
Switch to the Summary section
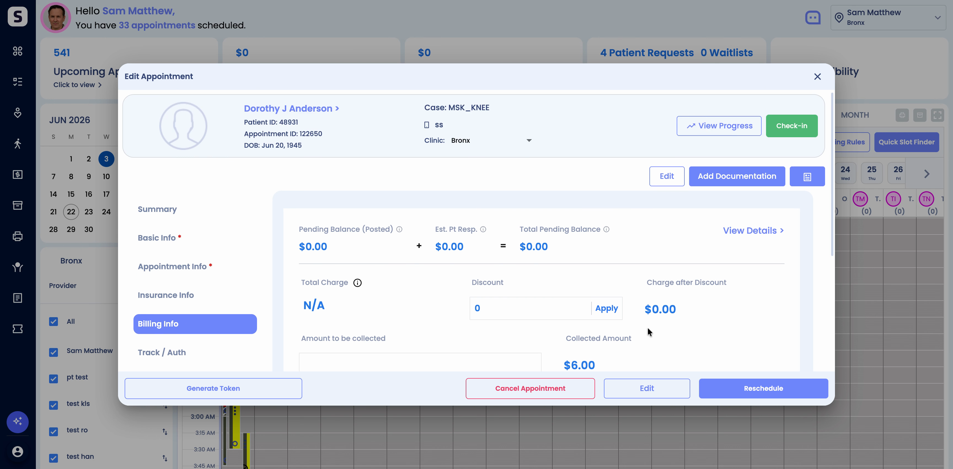tap(157, 209)
